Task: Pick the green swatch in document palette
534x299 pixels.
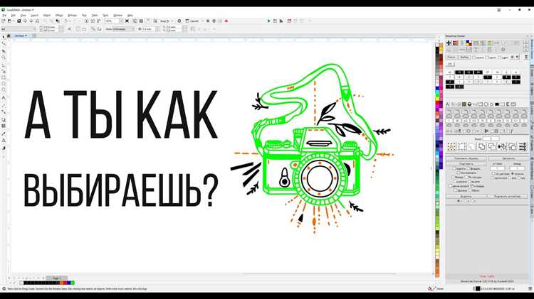Action: point(73,283)
